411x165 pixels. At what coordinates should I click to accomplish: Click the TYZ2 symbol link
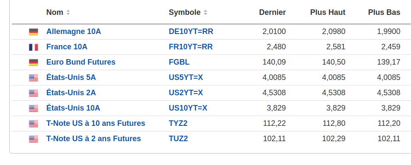[x=178, y=123]
